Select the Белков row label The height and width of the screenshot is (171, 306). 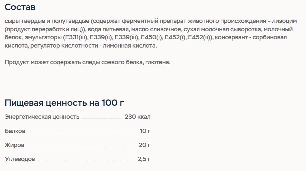[x=15, y=131]
